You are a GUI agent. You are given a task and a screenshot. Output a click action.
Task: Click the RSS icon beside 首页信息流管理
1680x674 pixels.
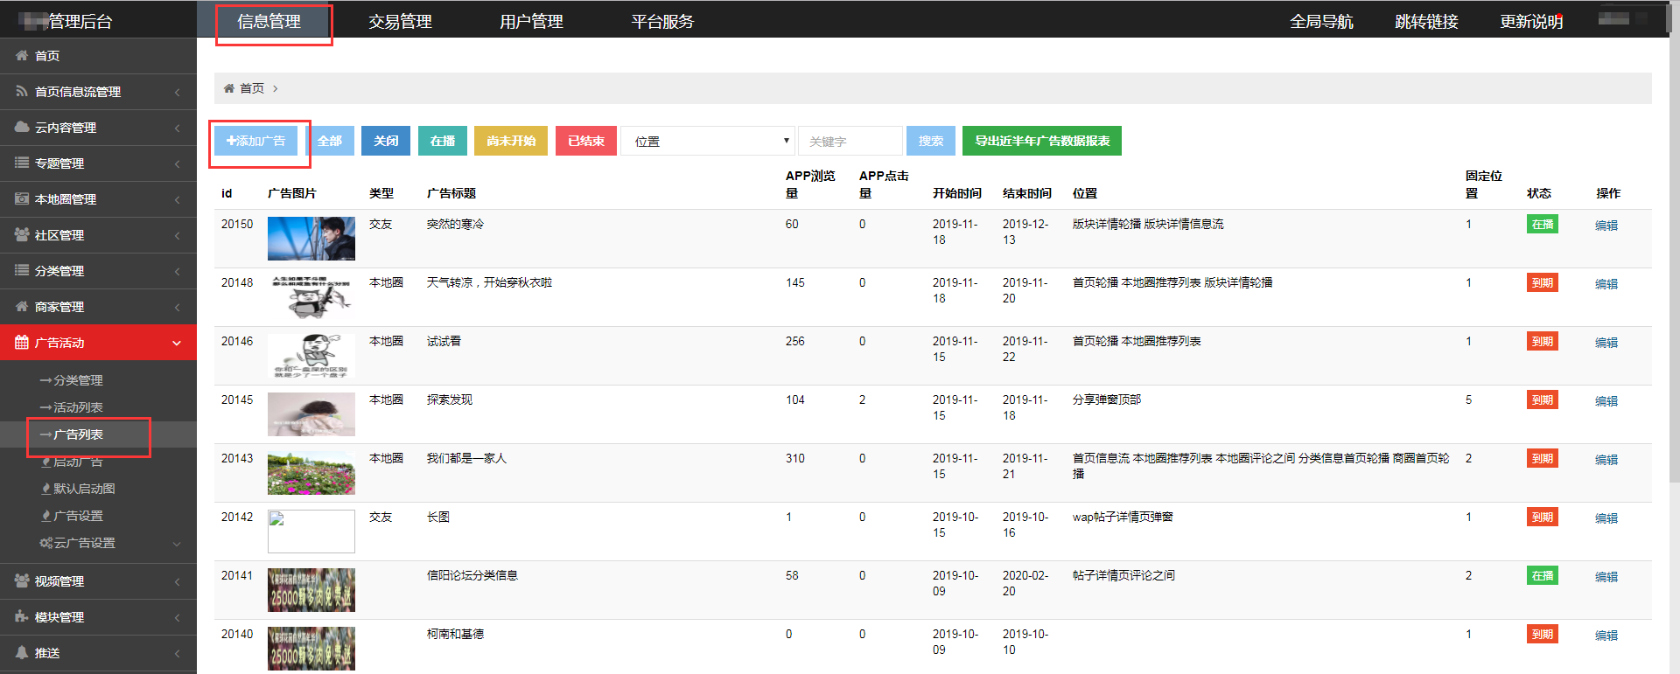[x=22, y=91]
